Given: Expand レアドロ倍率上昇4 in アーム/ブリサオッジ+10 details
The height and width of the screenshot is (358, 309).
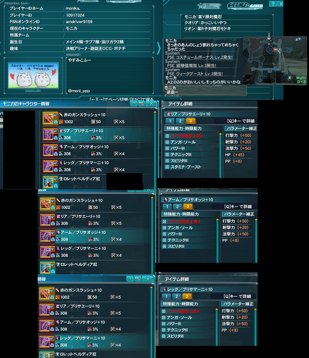Looking at the screenshot, I should [x=164, y=222].
